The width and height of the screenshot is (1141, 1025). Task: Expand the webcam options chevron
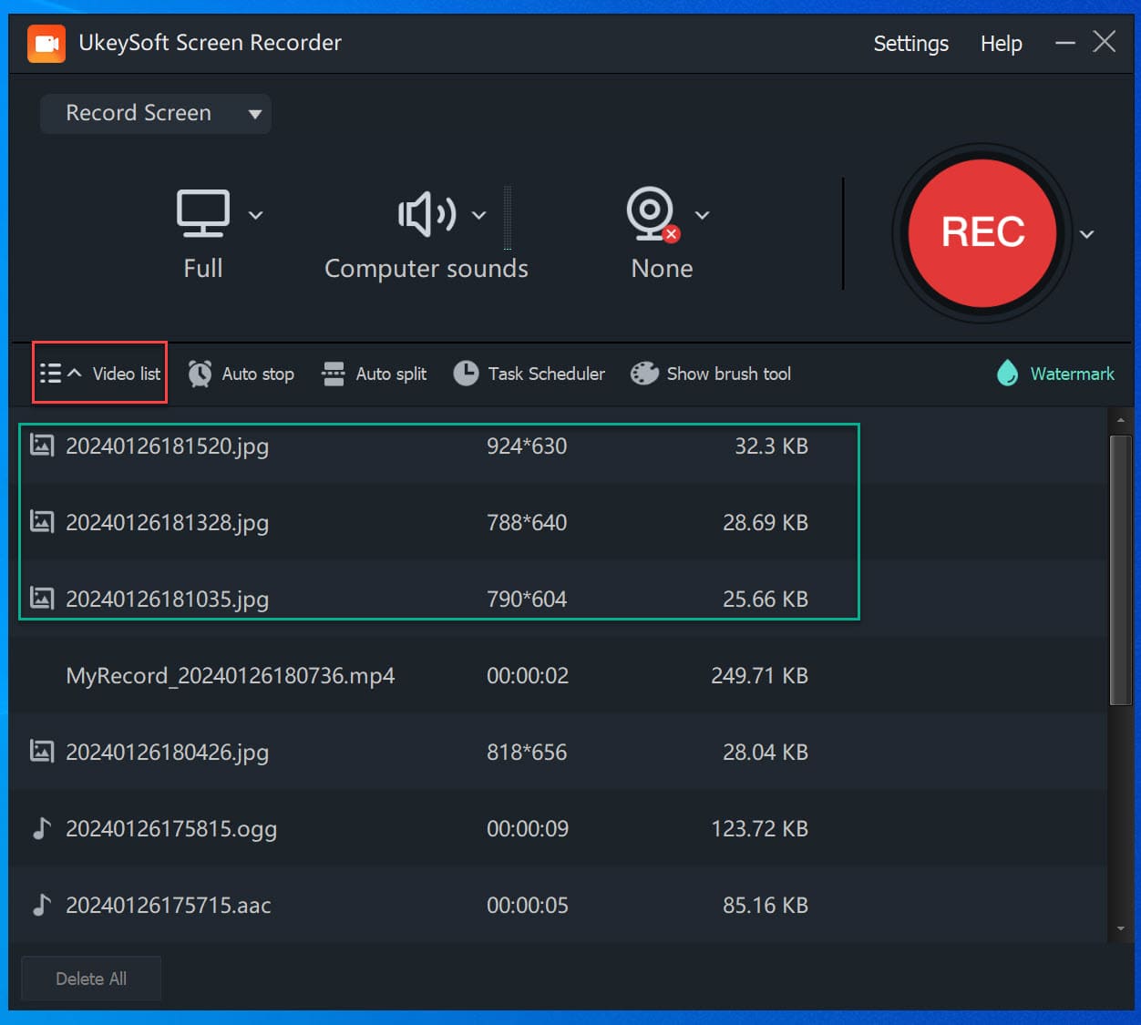tap(702, 216)
